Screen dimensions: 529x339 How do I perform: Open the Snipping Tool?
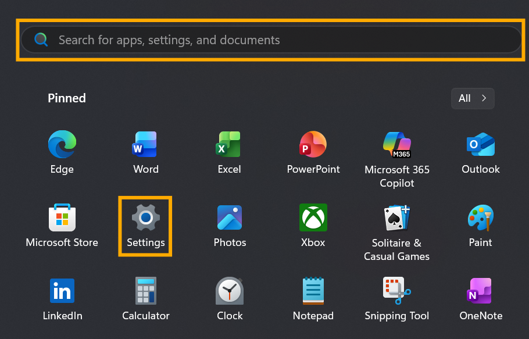point(396,298)
